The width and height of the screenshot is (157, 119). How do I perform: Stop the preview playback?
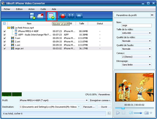pyautogui.click(x=124, y=113)
